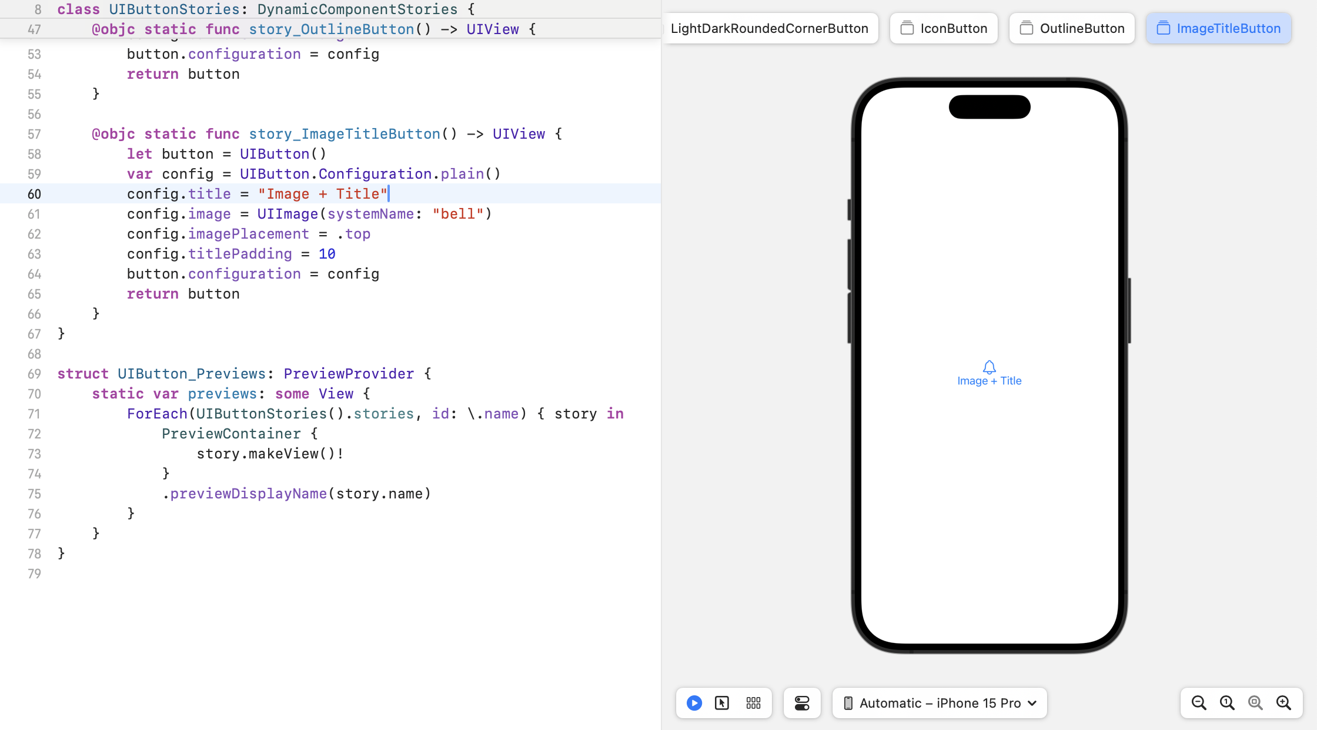This screenshot has width=1317, height=730.
Task: Switch to the OutlineButton preview tab
Action: point(1072,28)
